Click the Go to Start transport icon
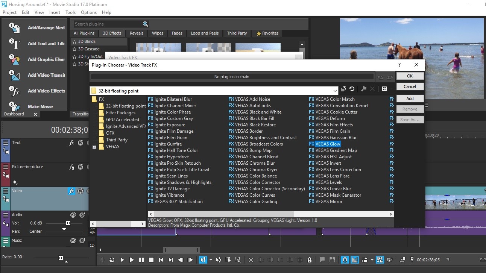Viewport: 486px width, 273px height. pos(161,260)
